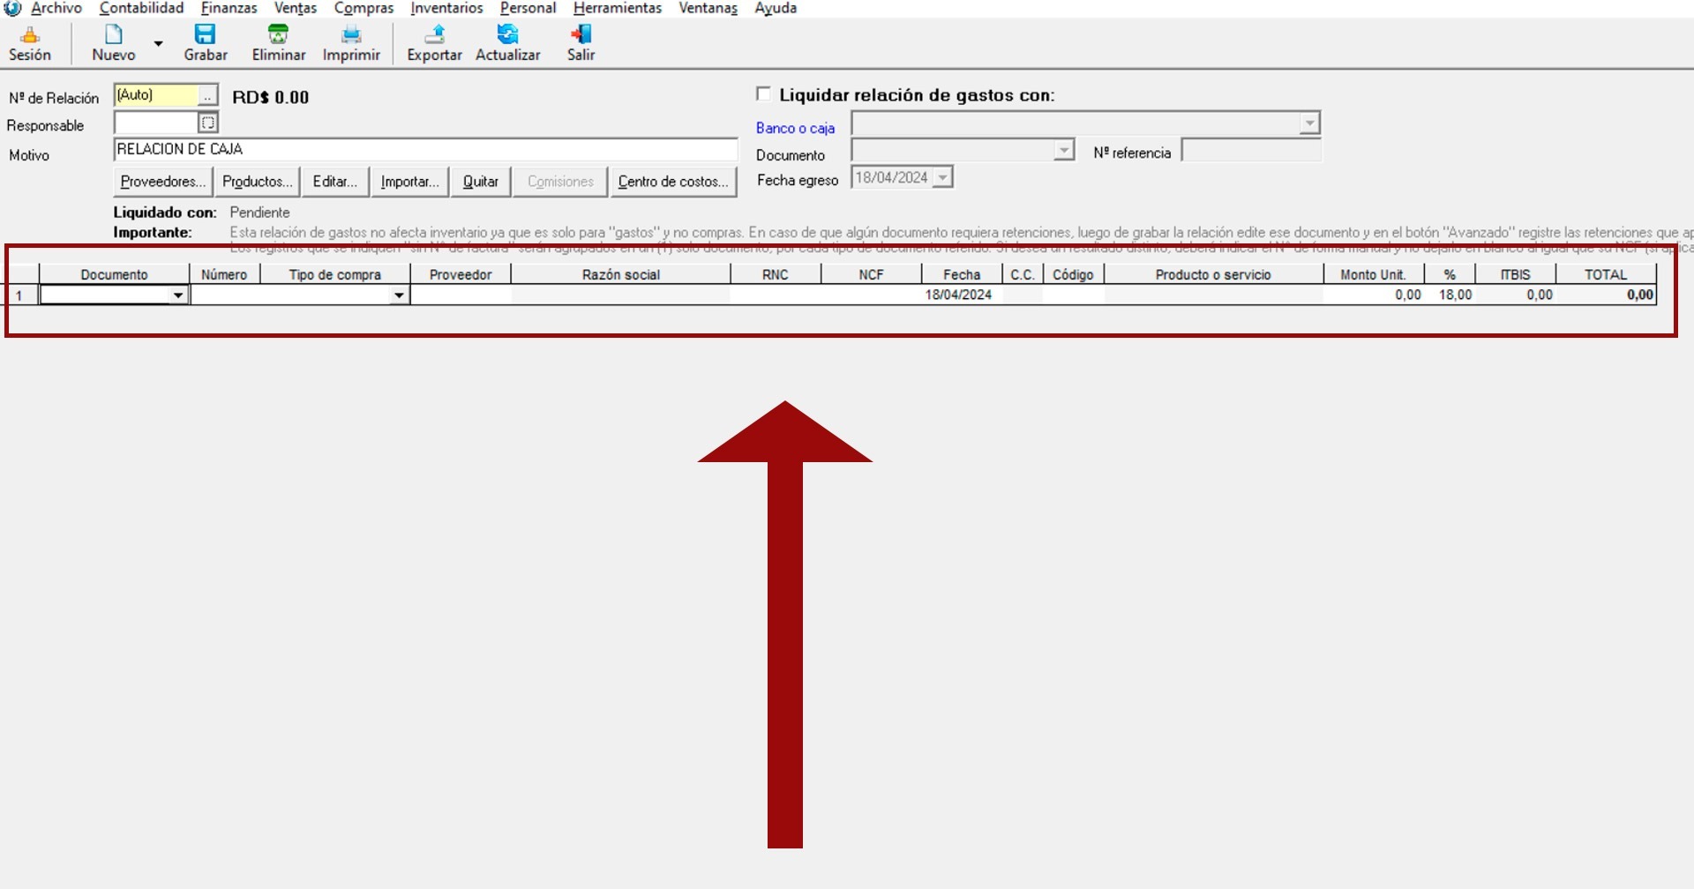
Task: Exit using the Salir icon
Action: (x=581, y=35)
